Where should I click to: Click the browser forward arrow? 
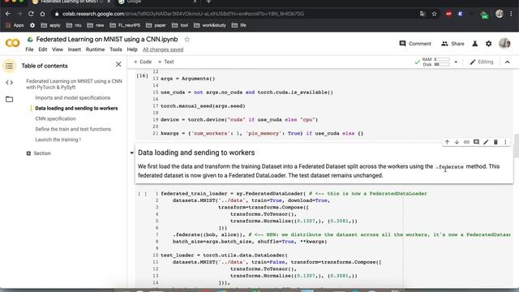point(19,14)
